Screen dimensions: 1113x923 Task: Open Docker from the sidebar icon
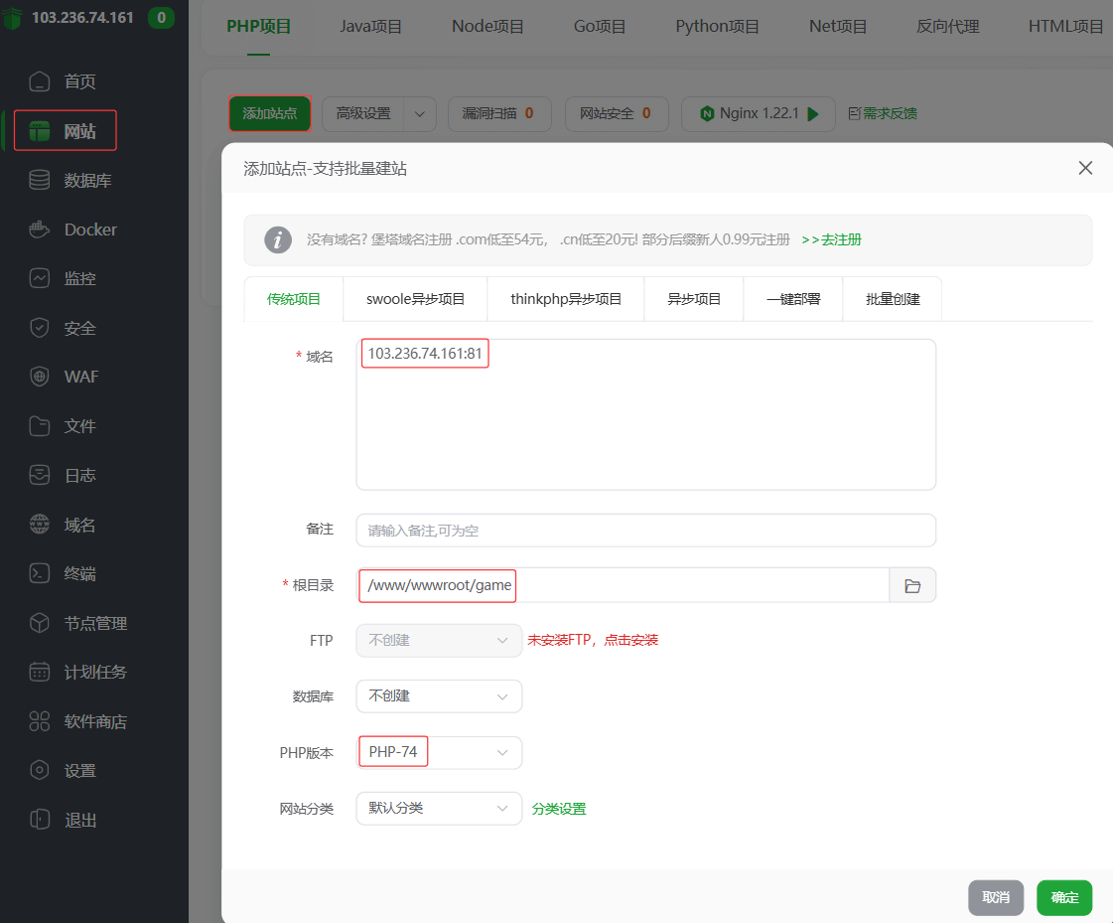coord(40,230)
